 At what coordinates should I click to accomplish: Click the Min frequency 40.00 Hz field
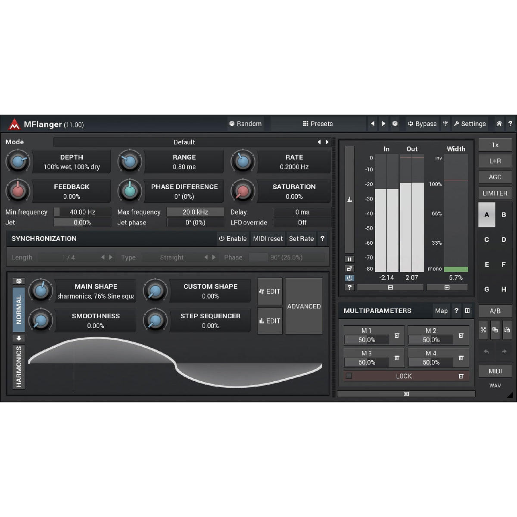click(82, 212)
